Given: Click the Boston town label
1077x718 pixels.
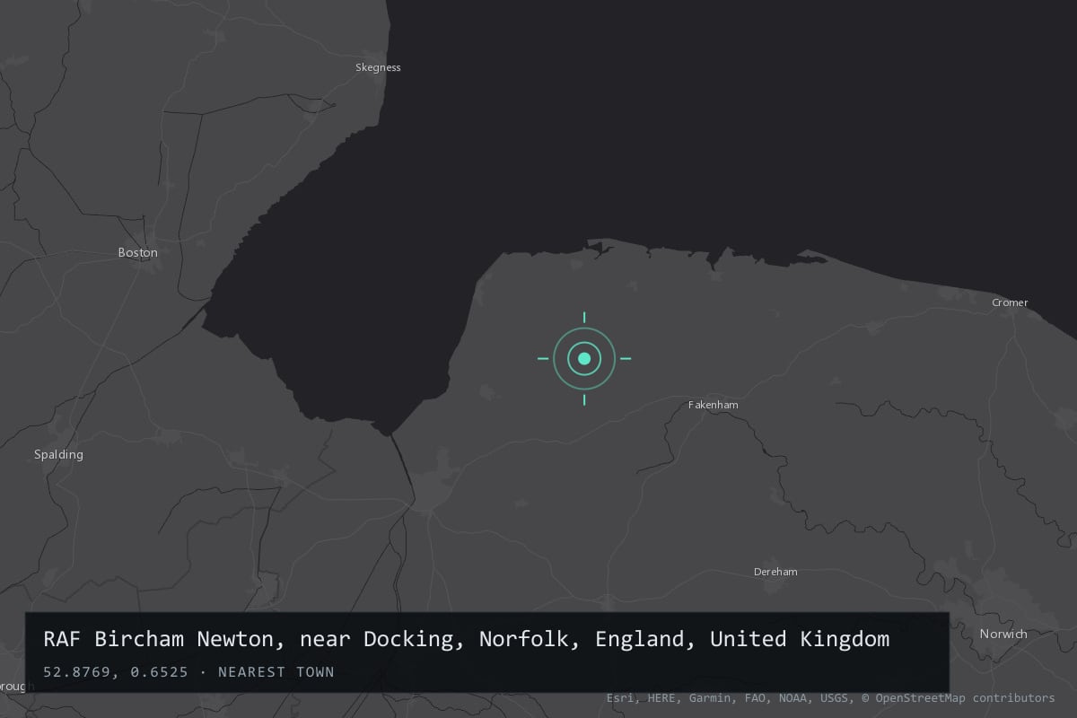Looking at the screenshot, I should pos(138,252).
